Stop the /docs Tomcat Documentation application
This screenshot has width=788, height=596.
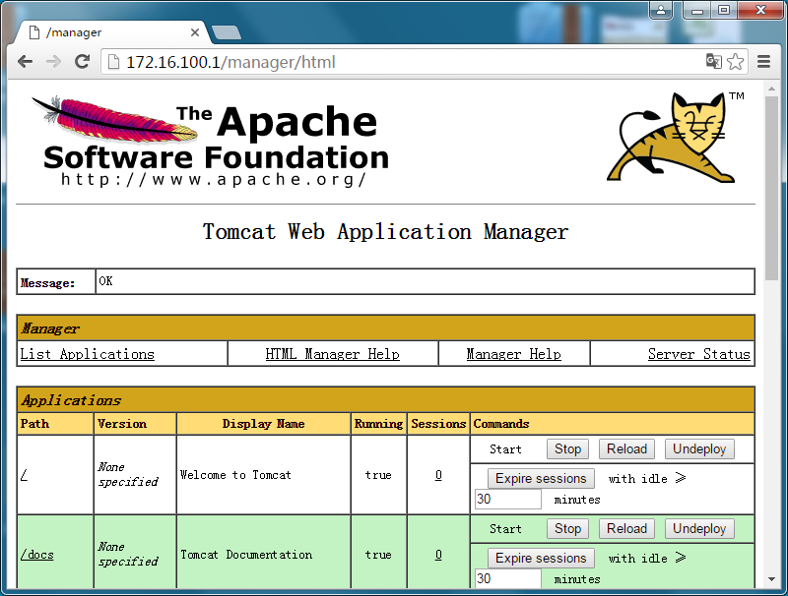click(x=568, y=528)
